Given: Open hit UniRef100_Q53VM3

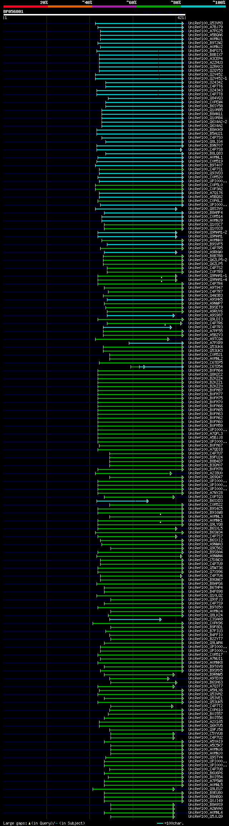Looking at the screenshot, I should [205, 23].
